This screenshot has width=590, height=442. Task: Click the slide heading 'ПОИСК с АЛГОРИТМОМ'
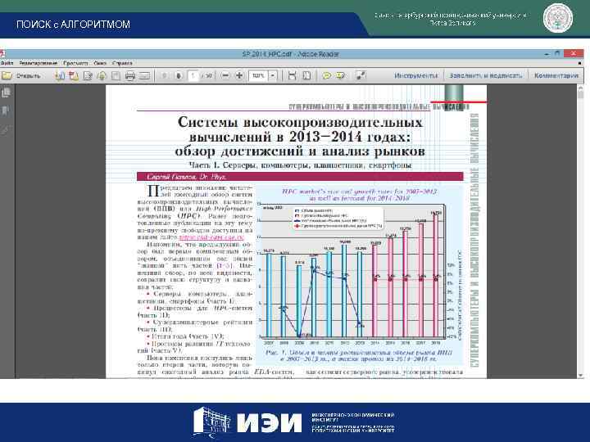[74, 25]
